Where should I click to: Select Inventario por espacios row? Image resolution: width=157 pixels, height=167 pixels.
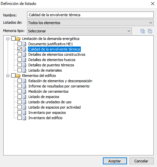tap(47, 113)
